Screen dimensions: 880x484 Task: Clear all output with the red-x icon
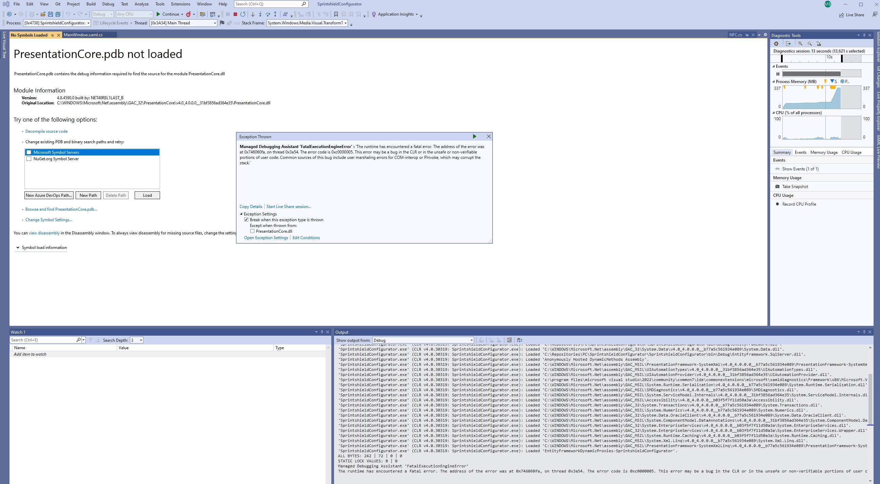509,340
